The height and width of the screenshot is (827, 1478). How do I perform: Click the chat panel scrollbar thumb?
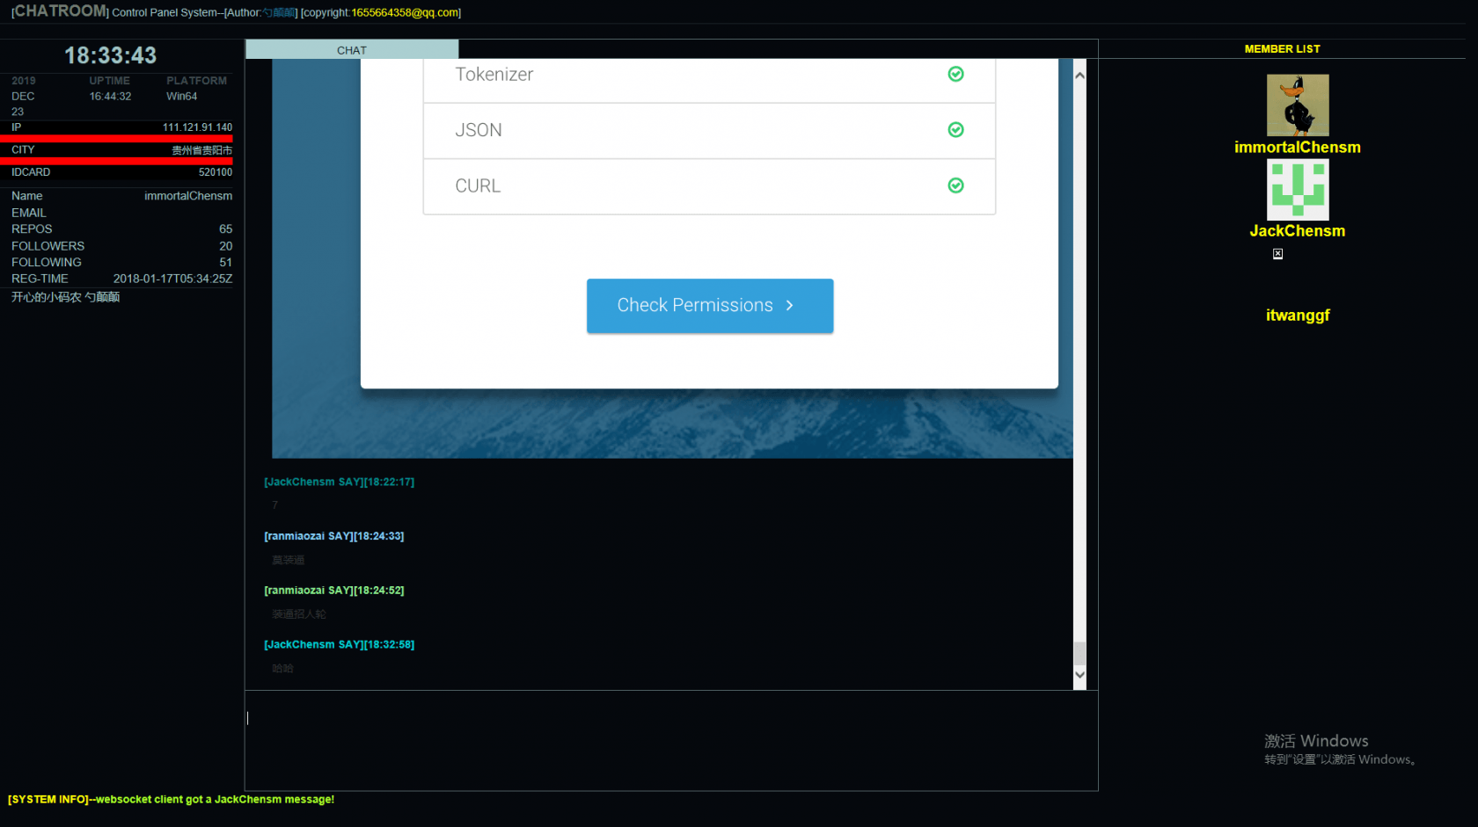pyautogui.click(x=1079, y=655)
